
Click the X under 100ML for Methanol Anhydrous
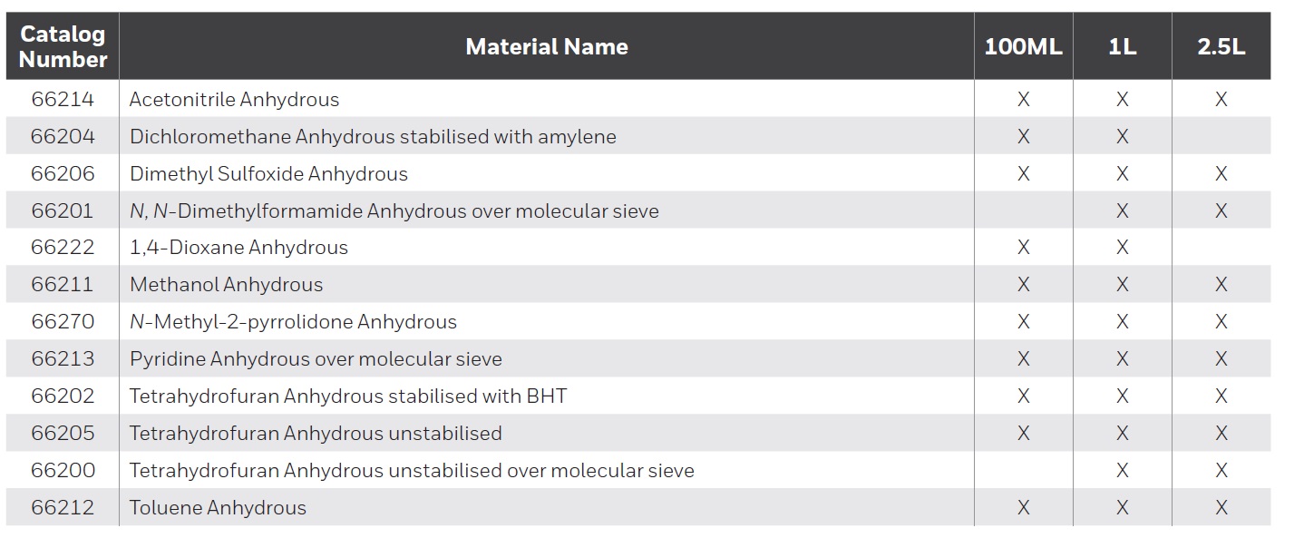click(1023, 285)
